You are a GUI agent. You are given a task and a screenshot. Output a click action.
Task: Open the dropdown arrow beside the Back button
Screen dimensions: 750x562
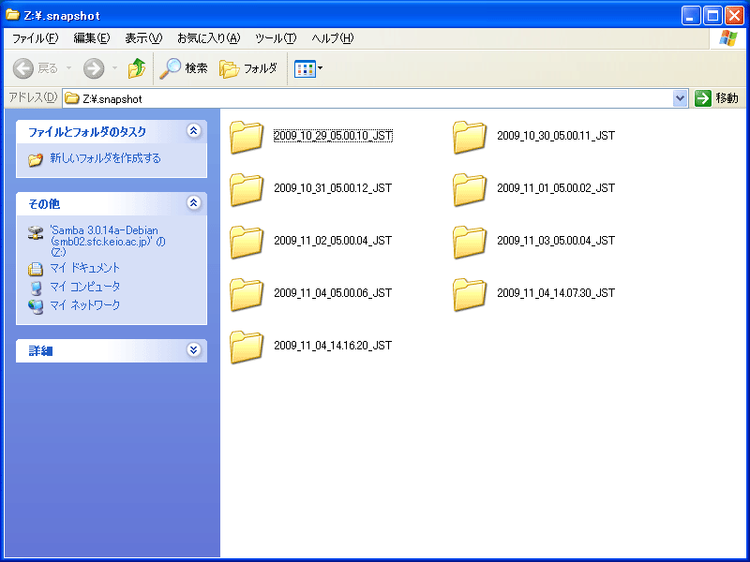[67, 68]
